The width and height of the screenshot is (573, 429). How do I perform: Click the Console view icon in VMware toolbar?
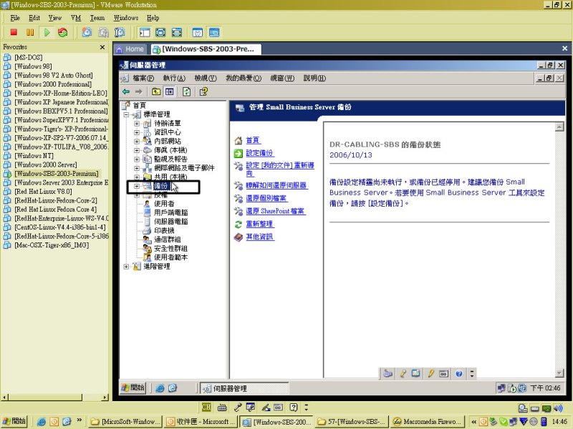(214, 32)
